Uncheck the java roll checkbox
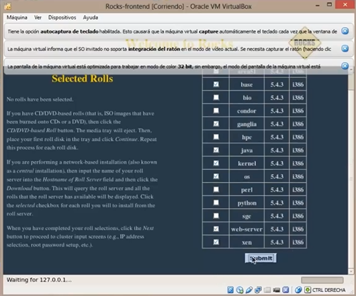356x296 pixels. click(x=216, y=150)
